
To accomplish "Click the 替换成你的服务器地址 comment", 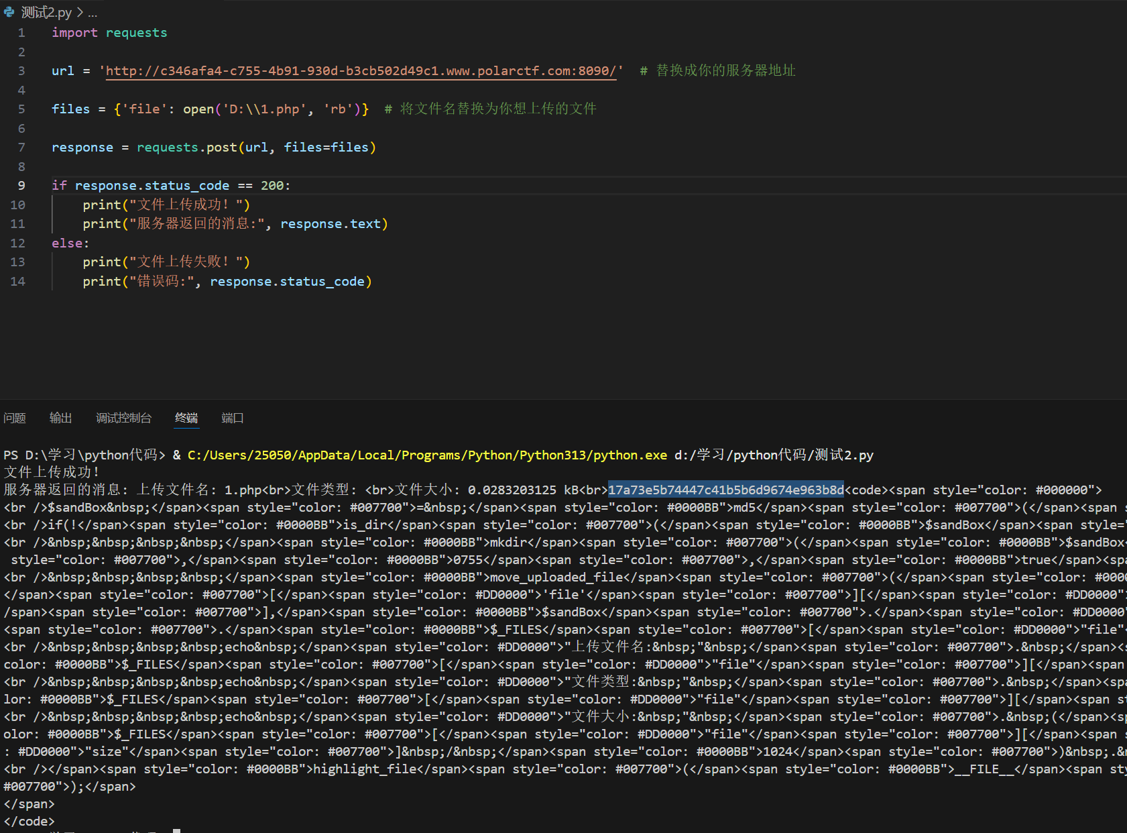I will click(725, 71).
